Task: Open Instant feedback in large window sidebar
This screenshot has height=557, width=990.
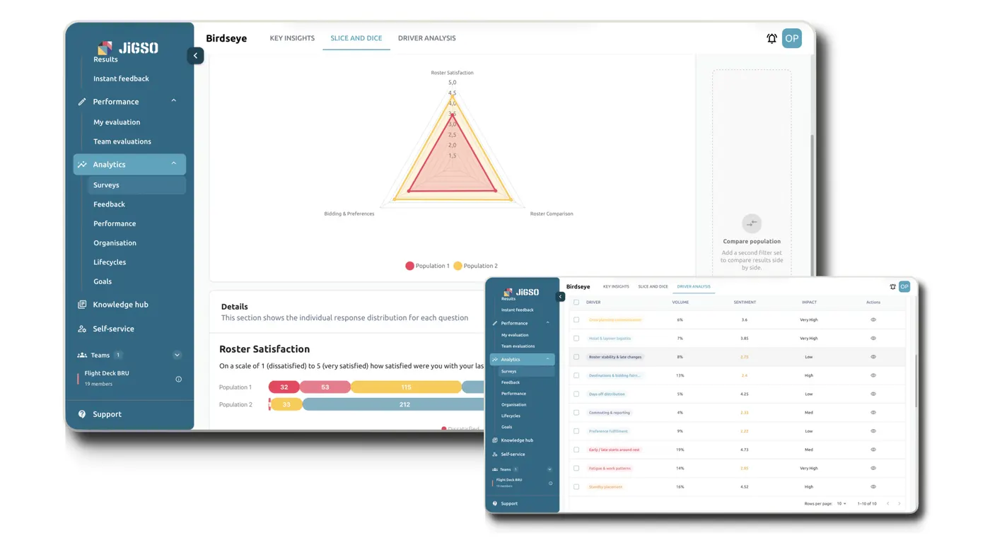Action: pyautogui.click(x=121, y=78)
